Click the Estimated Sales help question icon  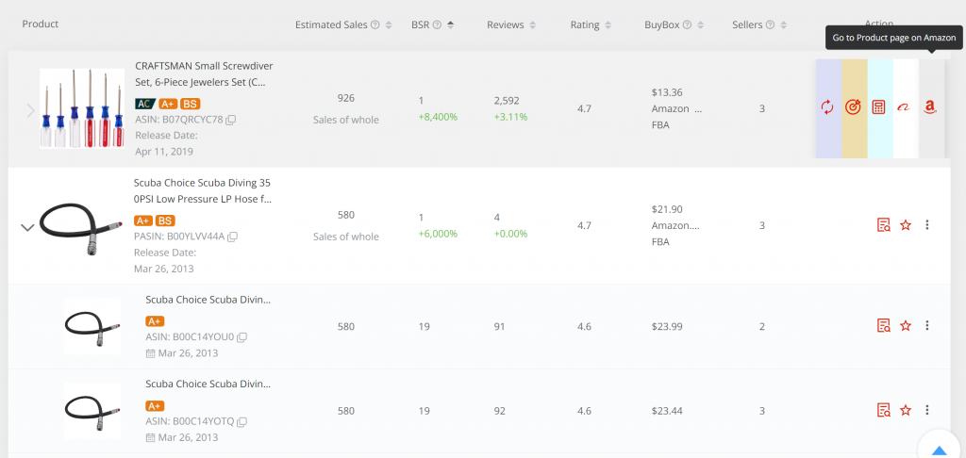(x=375, y=25)
